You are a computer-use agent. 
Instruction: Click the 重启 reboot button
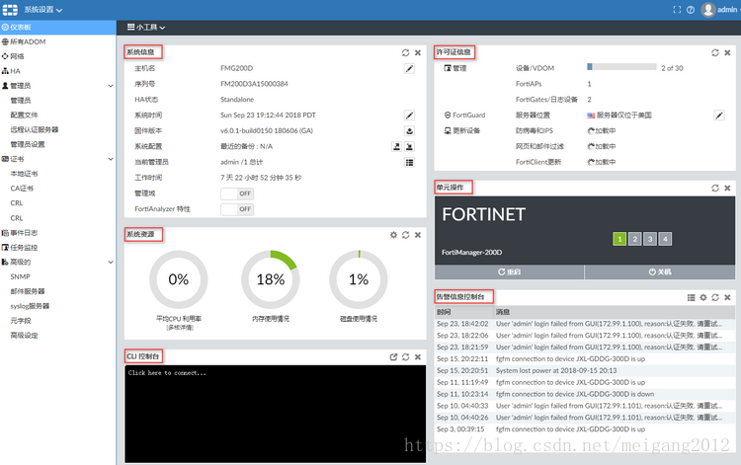click(x=510, y=271)
